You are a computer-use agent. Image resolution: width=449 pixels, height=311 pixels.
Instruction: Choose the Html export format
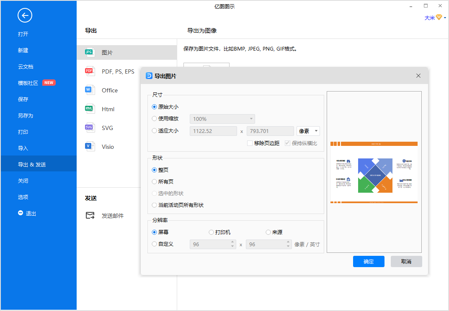(x=108, y=109)
